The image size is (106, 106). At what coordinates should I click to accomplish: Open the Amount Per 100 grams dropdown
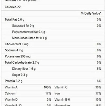click(22, 1)
